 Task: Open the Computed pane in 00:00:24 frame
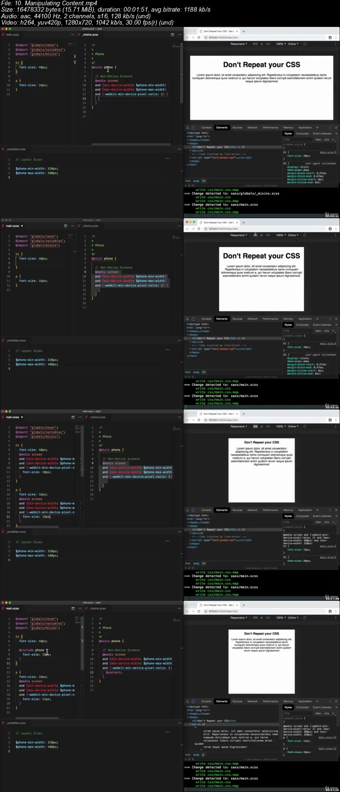pyautogui.click(x=302, y=134)
